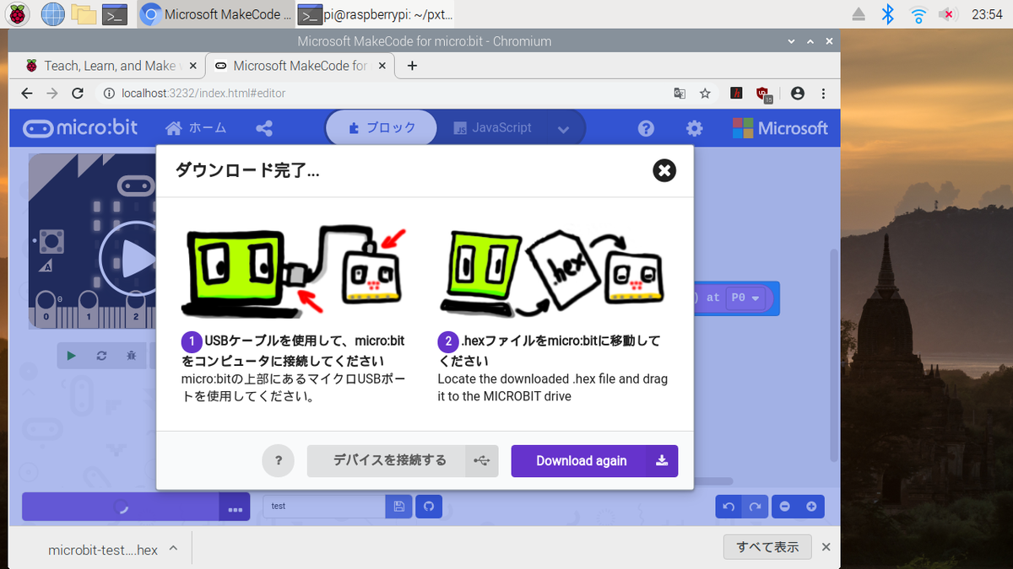Open the settings gear menu
This screenshot has width=1013, height=569.
click(694, 128)
